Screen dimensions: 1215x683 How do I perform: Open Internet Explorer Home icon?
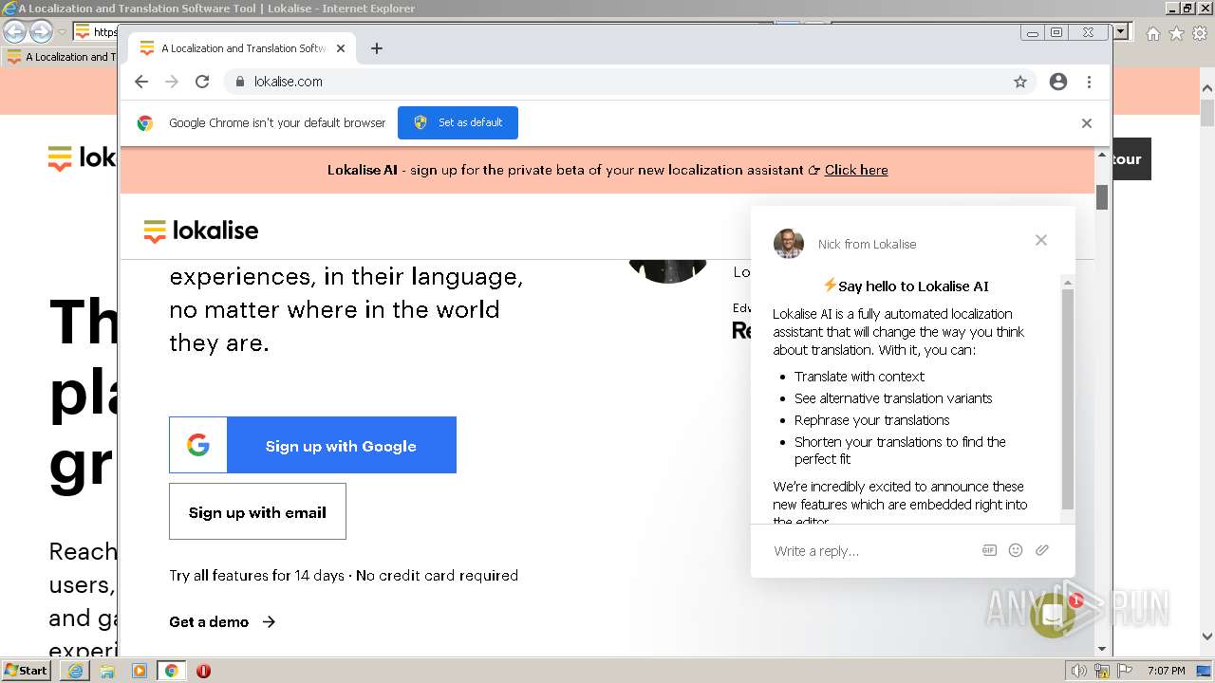pyautogui.click(x=1152, y=33)
